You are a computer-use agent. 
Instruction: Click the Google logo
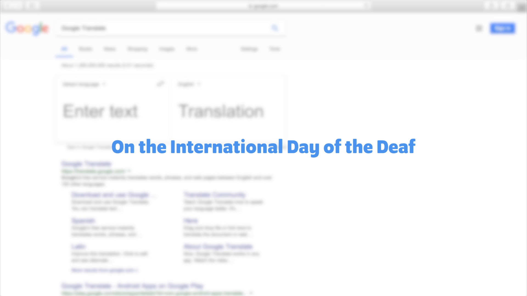27,28
